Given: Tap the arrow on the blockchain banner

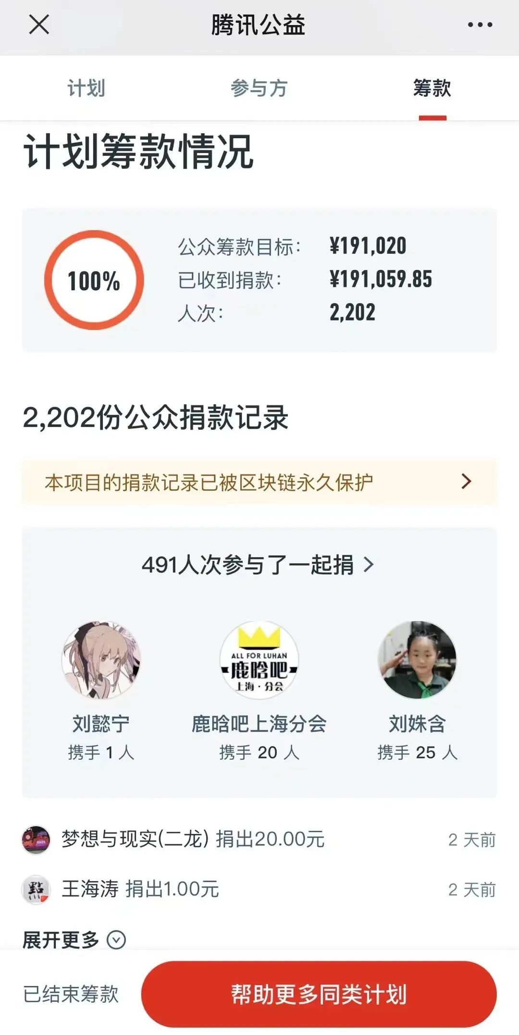Looking at the screenshot, I should click(x=466, y=482).
